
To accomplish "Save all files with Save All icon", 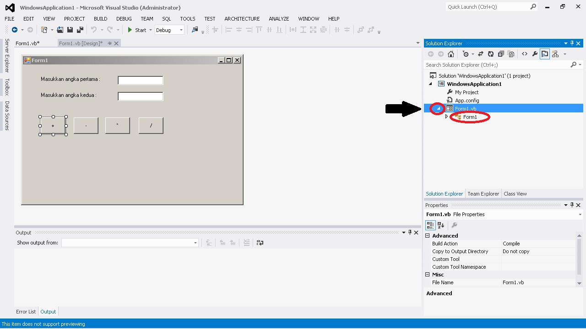I will click(79, 30).
